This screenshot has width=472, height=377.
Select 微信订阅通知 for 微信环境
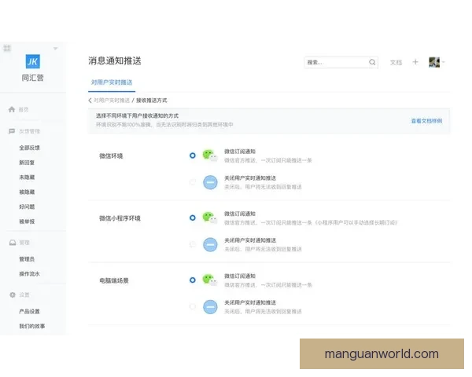click(193, 156)
